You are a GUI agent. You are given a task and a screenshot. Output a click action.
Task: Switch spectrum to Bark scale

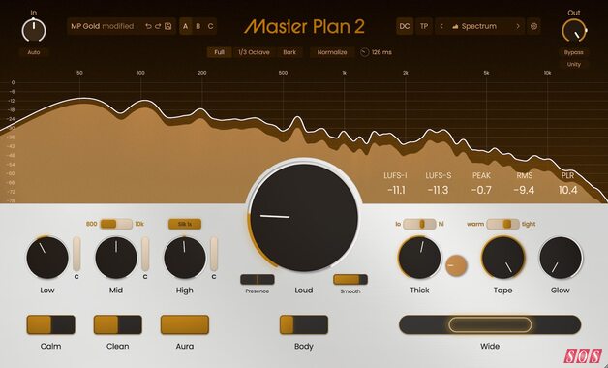289,52
